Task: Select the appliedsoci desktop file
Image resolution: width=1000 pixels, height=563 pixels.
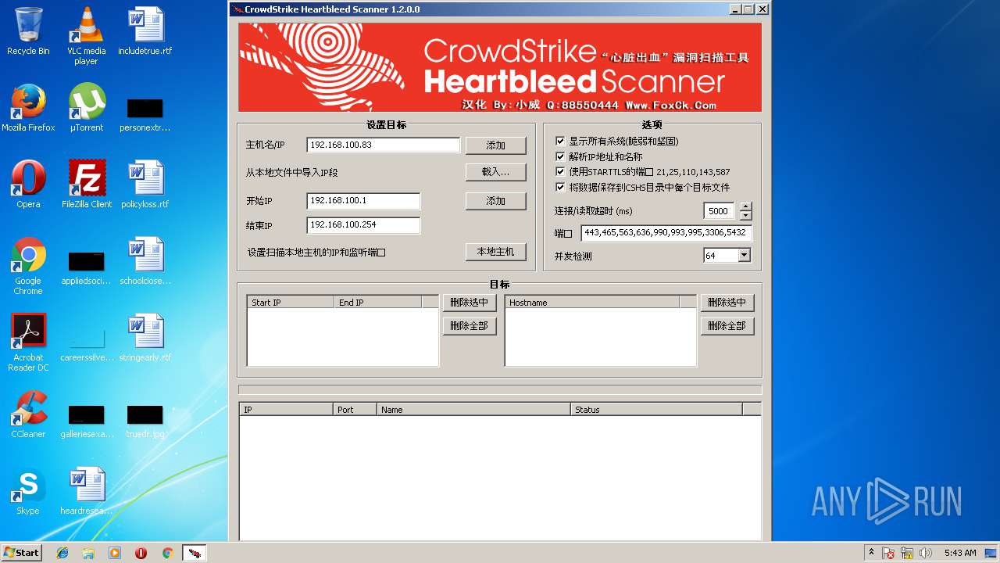Action: tap(87, 267)
